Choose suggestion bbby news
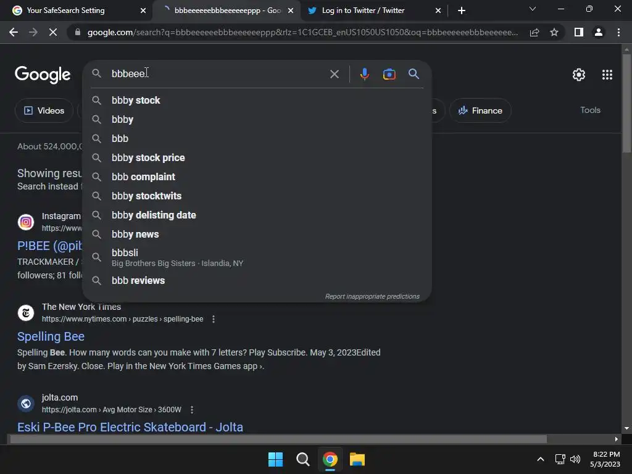The image size is (632, 474). [x=257, y=234]
